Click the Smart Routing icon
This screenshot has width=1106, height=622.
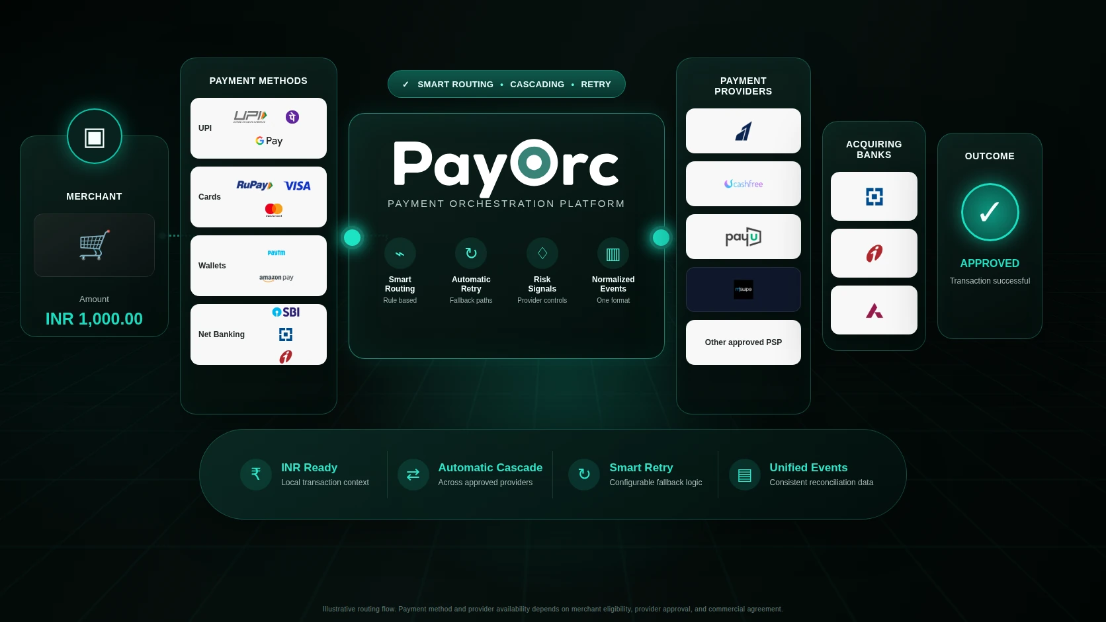pos(400,254)
